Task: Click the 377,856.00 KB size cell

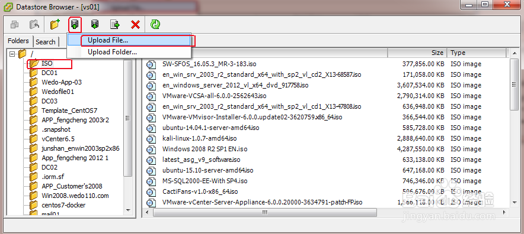Action: [423, 64]
